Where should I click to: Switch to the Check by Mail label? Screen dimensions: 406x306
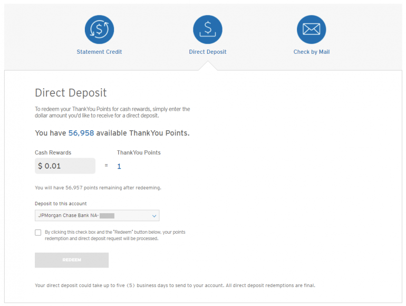pos(311,52)
